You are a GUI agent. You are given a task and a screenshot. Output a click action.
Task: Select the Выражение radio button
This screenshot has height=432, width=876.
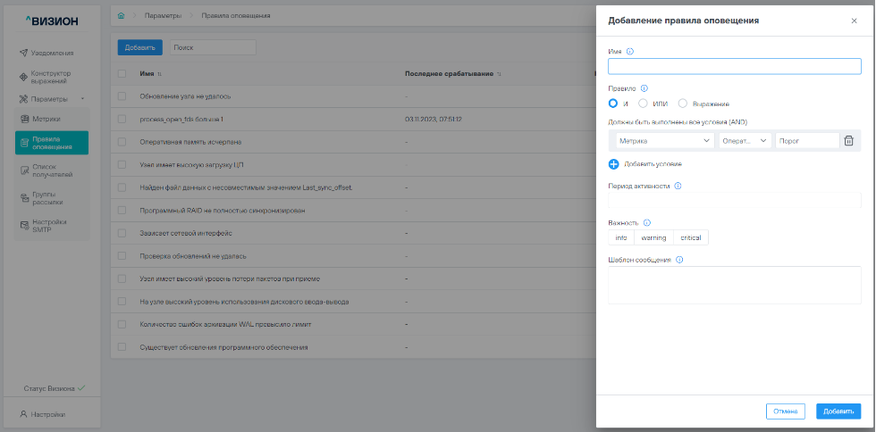pos(683,104)
